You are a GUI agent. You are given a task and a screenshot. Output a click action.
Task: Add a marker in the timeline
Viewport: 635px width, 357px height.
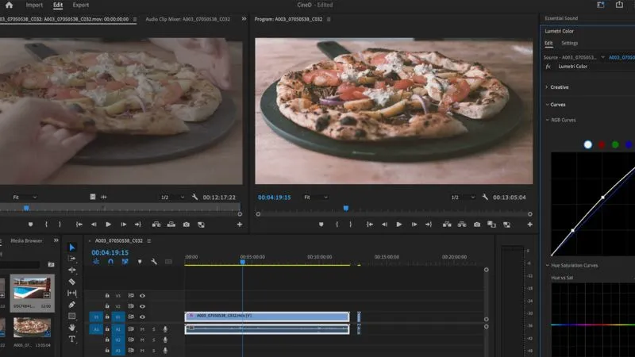pos(140,262)
